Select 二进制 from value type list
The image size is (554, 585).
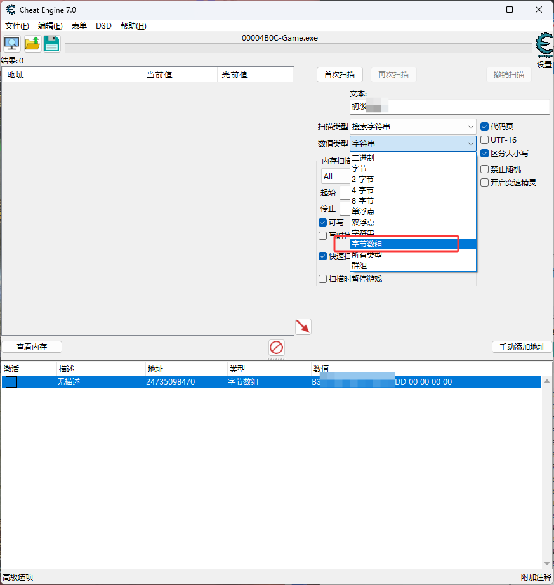412,158
